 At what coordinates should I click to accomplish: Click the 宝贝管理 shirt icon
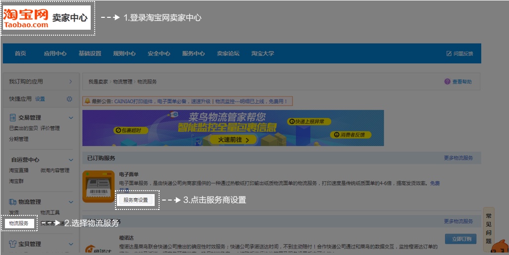[13, 244]
